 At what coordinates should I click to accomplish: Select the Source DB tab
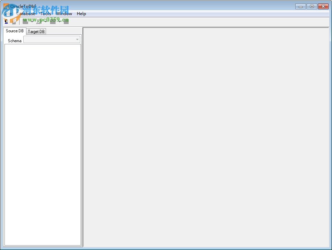[14, 31]
